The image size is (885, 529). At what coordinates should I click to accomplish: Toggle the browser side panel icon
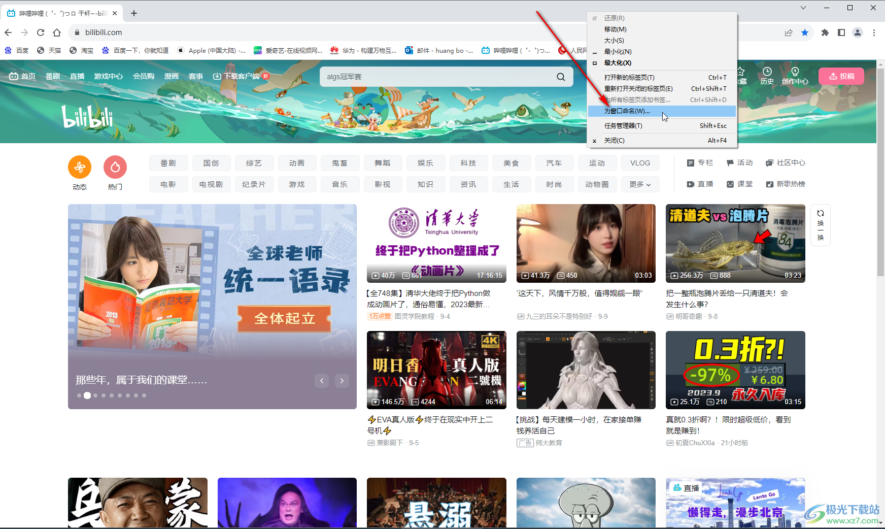coord(841,32)
